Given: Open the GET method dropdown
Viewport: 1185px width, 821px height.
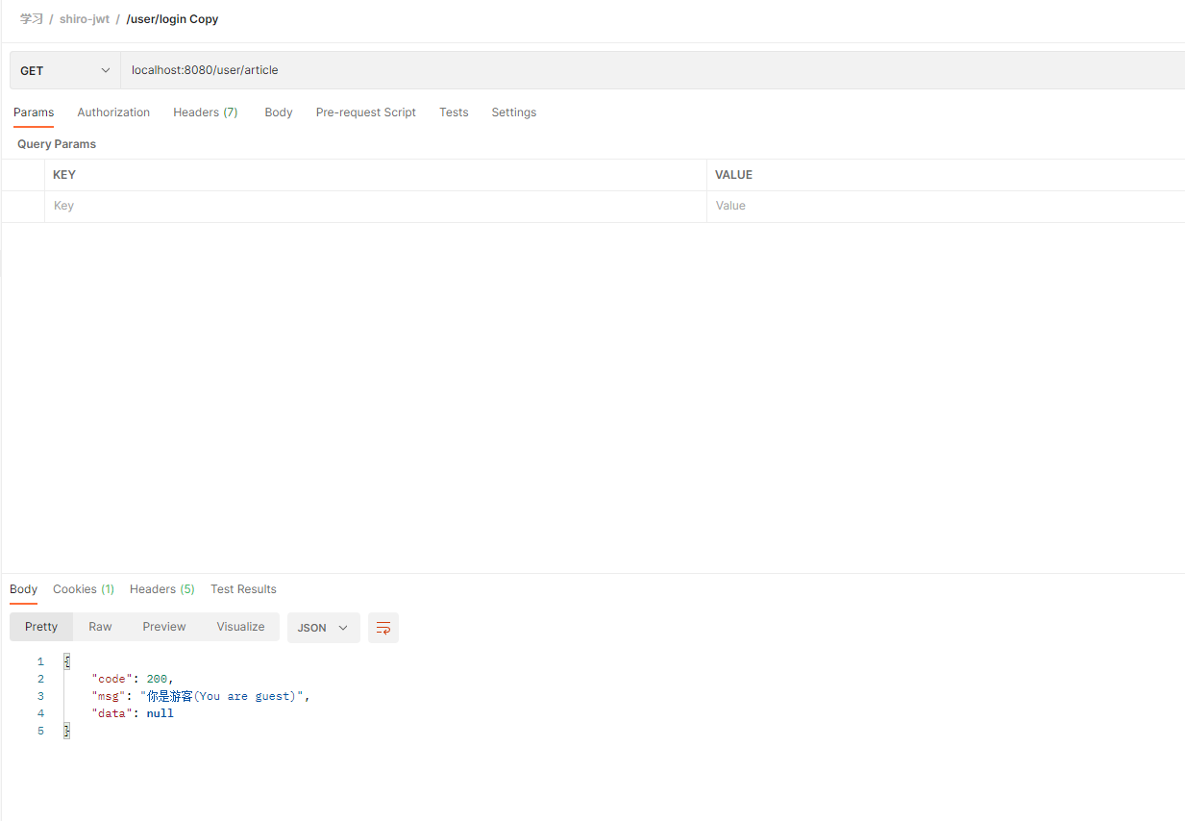Looking at the screenshot, I should point(64,70).
